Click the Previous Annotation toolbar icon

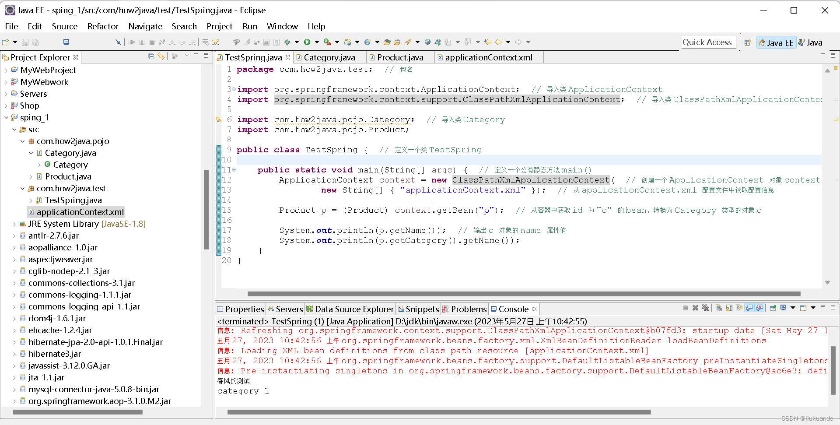click(x=468, y=42)
